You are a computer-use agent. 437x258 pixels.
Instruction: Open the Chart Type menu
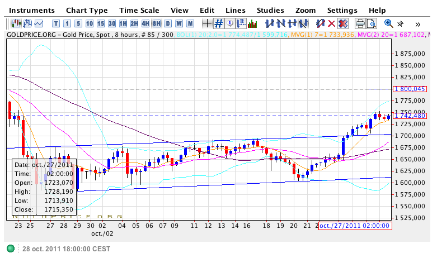87,10
